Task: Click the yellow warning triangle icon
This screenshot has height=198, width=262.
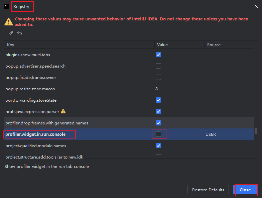Action: pos(9,22)
